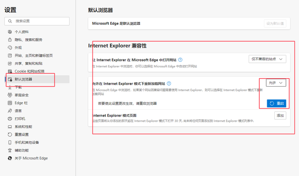Click the 系统和性能 laptop icon
Image resolution: width=299 pixels, height=176 pixels.
pos(10,127)
